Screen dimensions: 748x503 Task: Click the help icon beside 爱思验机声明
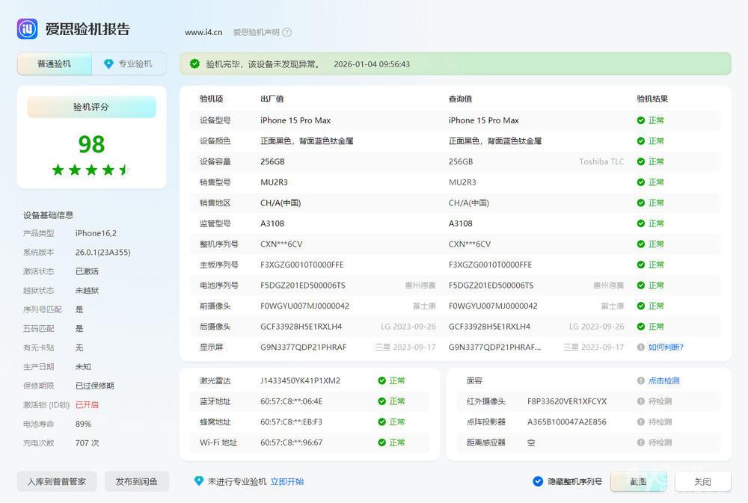pyautogui.click(x=287, y=32)
